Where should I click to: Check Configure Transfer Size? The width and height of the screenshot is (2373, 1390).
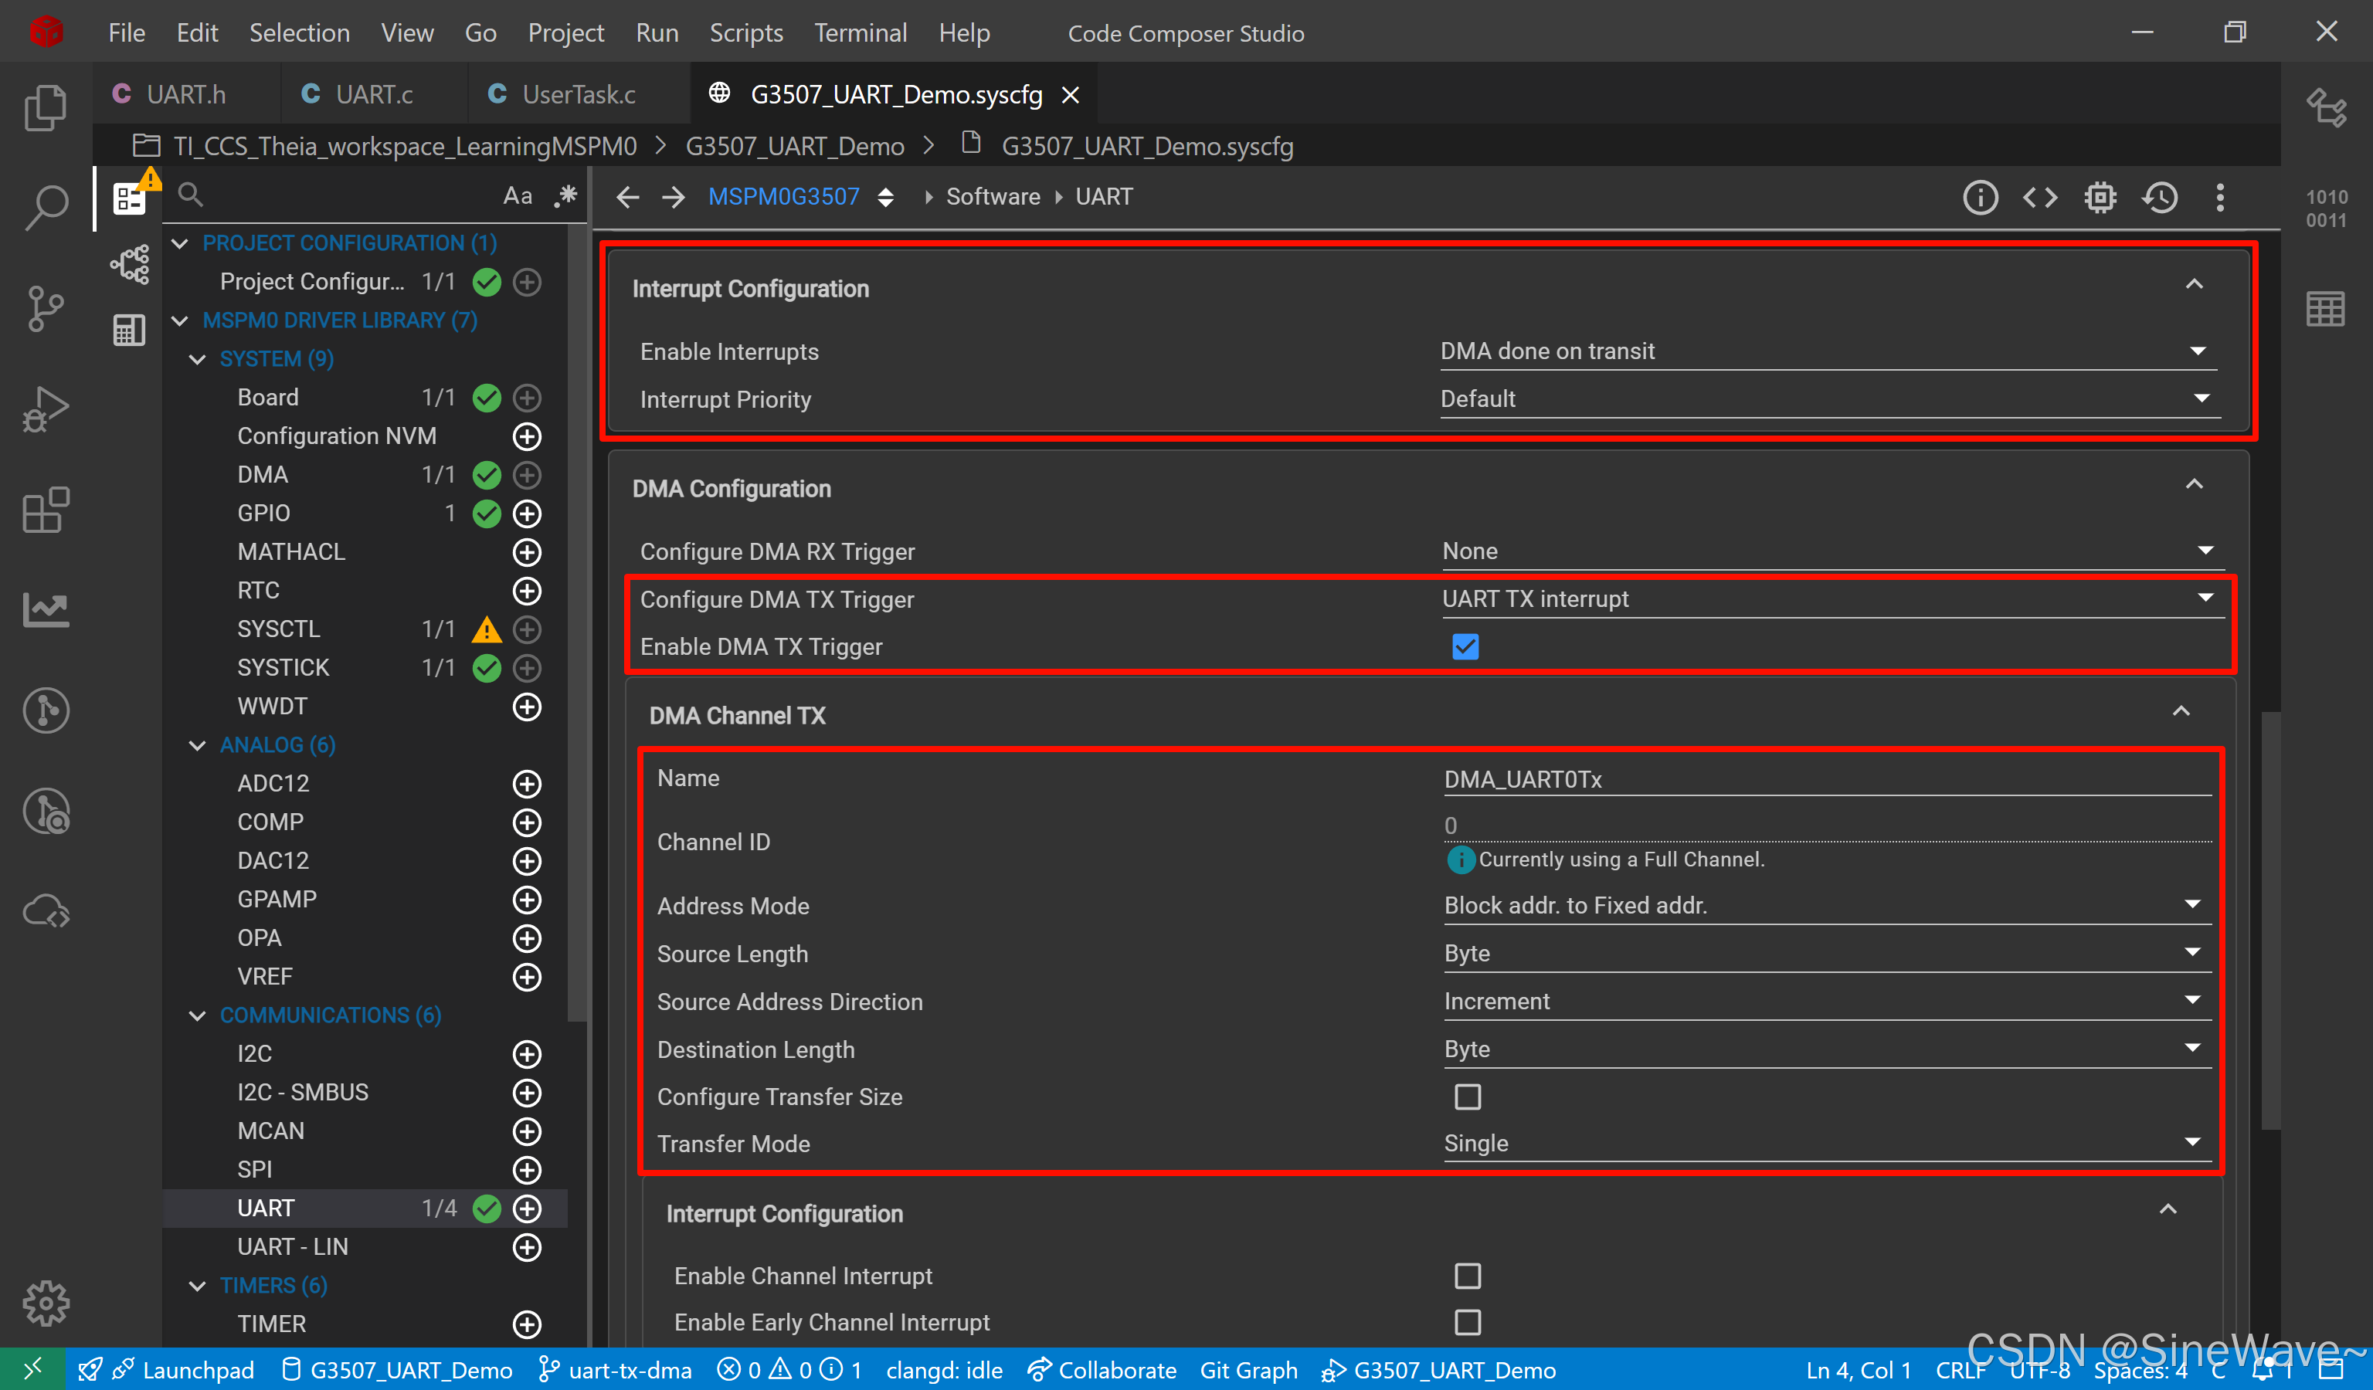click(x=1468, y=1097)
